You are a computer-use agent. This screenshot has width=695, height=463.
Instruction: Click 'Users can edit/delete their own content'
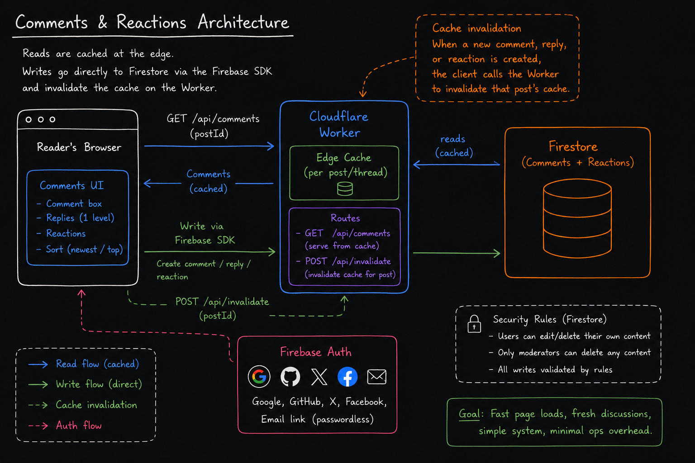[574, 336]
